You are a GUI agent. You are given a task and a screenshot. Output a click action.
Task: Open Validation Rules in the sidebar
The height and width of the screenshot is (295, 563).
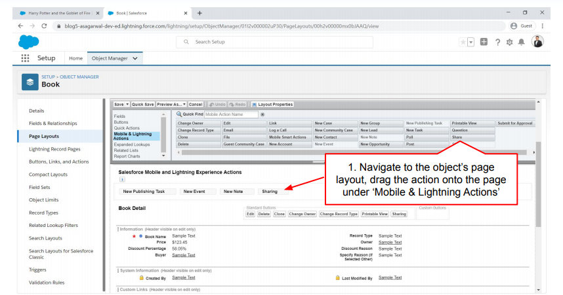pos(47,283)
